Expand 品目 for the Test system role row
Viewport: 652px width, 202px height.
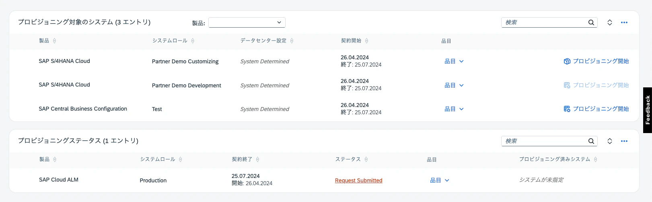[454, 109]
